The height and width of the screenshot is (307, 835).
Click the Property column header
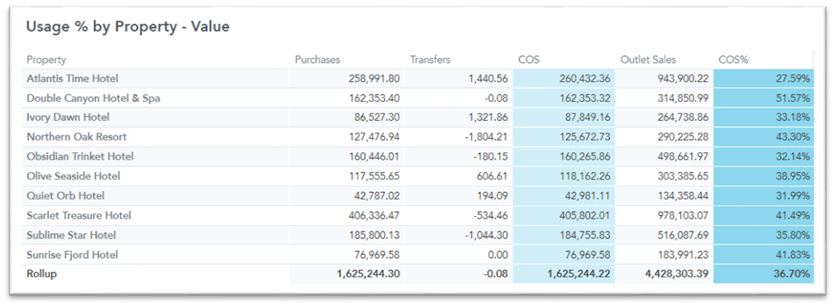(x=46, y=60)
